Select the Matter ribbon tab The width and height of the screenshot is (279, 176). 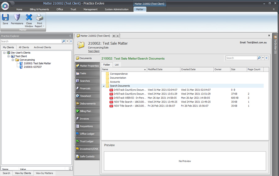coord(140,9)
